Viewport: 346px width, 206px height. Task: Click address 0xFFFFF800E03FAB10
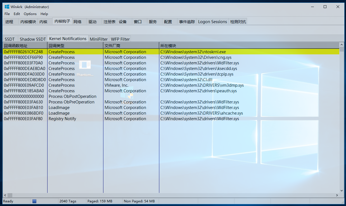point(23,107)
